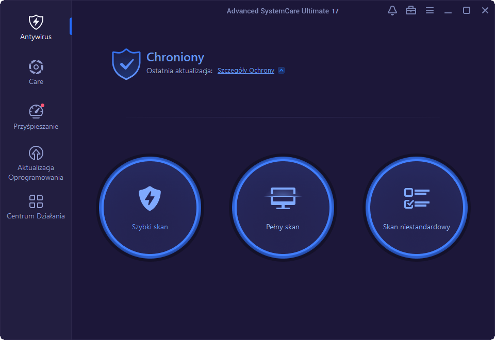Open the hamburger options menu
This screenshot has width=495, height=340.
(x=430, y=10)
